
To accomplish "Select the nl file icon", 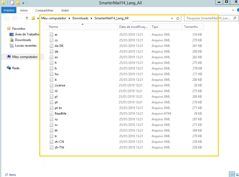I will tap(52, 91).
